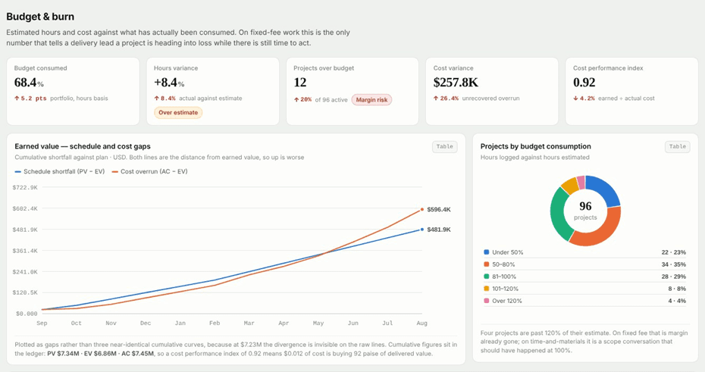Click the Margin risk badge
705x372 pixels.
372,100
